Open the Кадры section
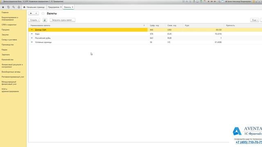Screen dimensions: 262x147 (5, 50)
